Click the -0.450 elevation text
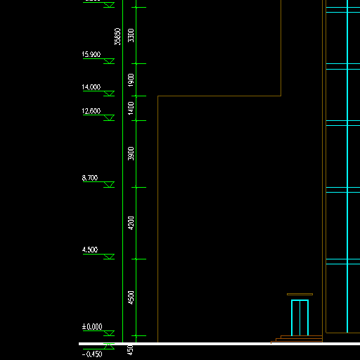The image size is (360, 360). 92,354
